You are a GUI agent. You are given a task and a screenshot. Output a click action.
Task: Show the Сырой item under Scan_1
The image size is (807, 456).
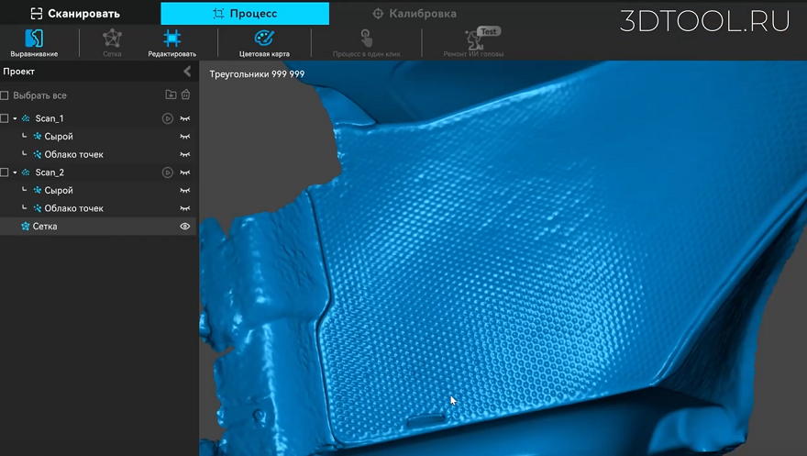pos(184,137)
